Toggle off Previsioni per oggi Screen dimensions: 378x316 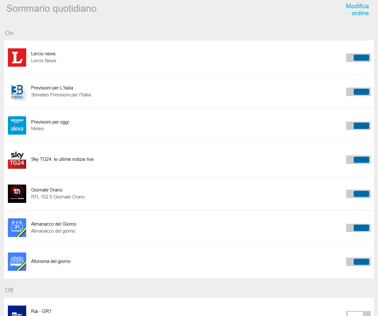click(x=358, y=126)
